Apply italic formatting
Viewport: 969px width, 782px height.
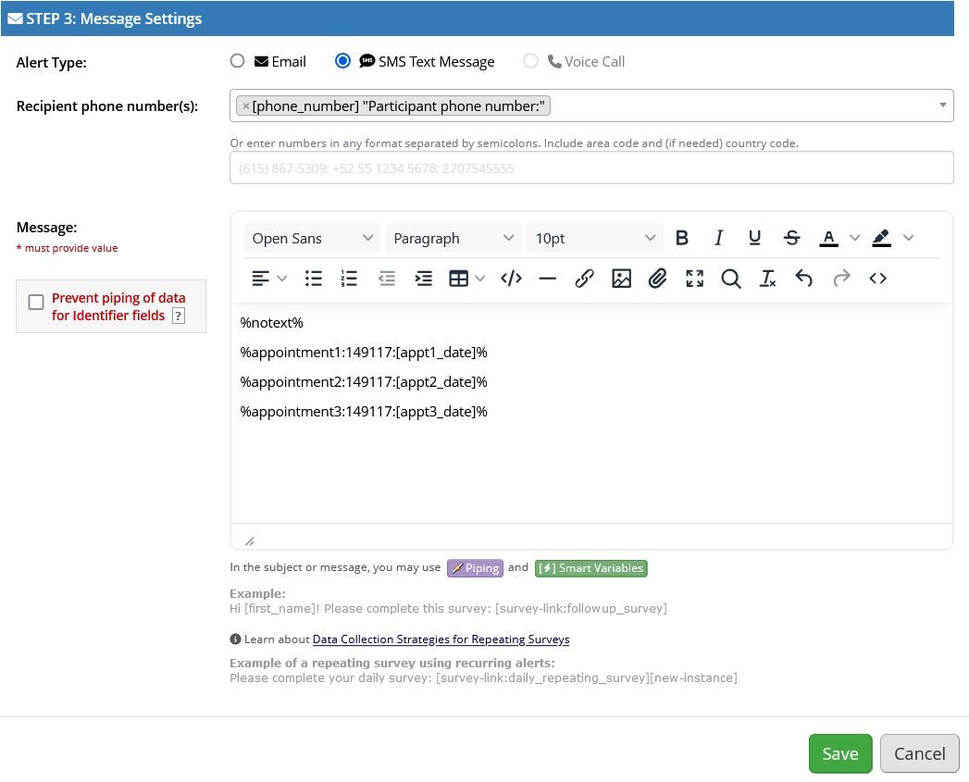point(718,238)
